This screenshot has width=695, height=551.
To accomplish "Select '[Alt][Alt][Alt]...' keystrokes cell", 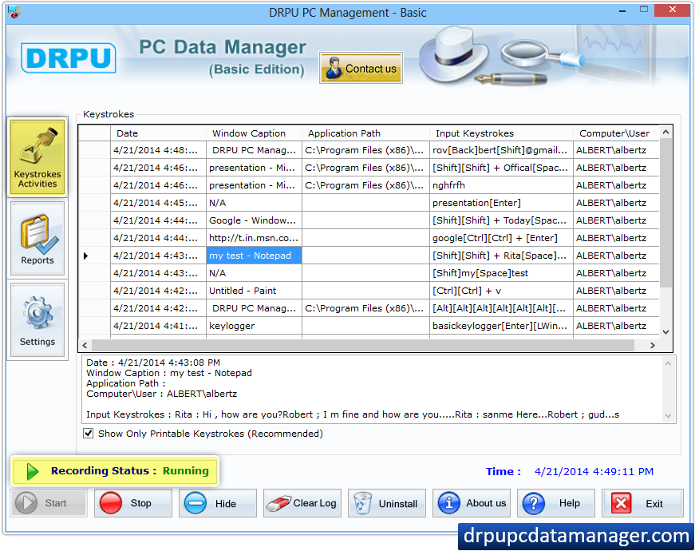I will (x=501, y=308).
